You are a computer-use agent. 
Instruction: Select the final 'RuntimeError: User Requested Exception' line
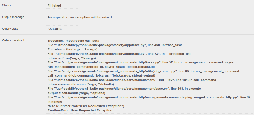[80, 110]
